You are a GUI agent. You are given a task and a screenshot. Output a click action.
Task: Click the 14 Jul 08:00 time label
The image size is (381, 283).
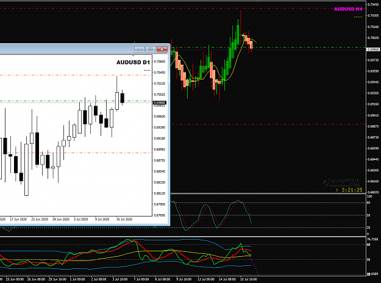(227, 279)
